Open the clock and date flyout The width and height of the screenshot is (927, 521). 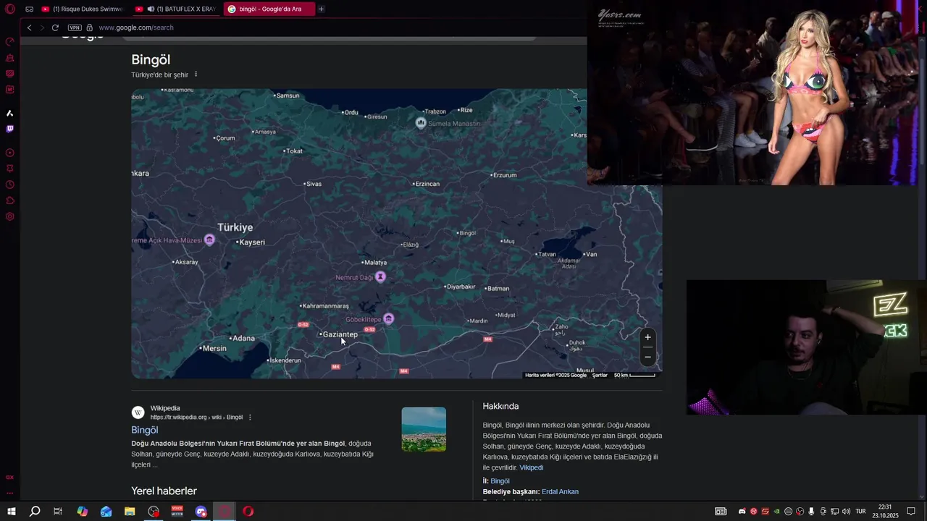coord(885,512)
